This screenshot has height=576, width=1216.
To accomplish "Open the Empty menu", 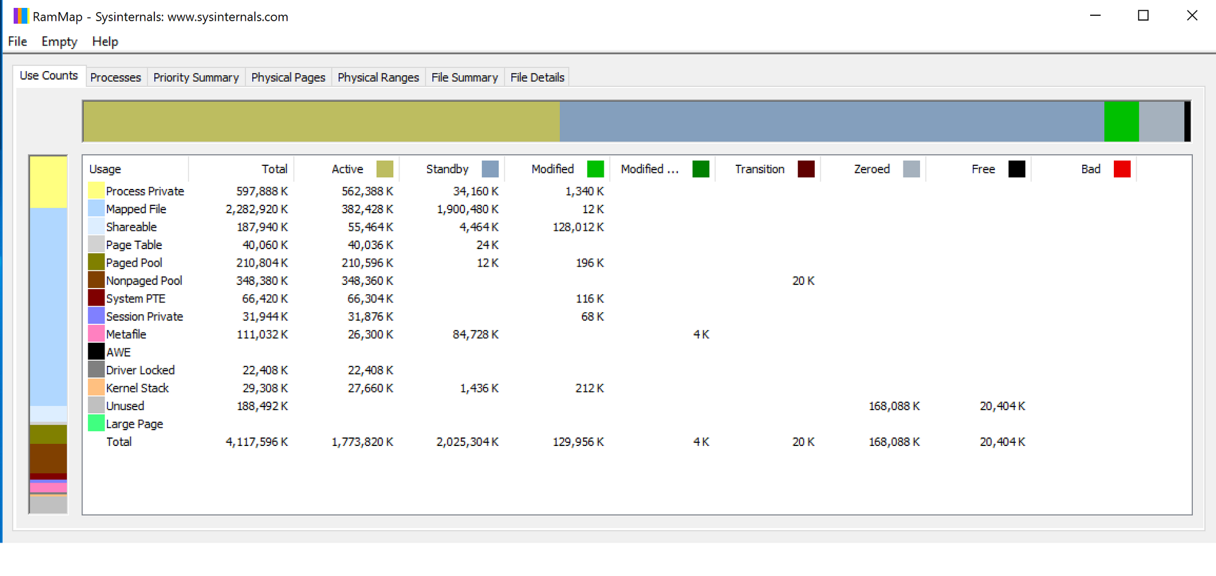I will [x=59, y=41].
